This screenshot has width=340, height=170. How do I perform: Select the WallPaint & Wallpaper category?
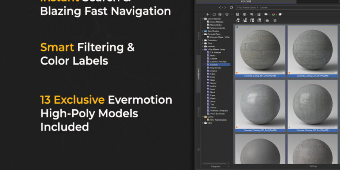click(219, 110)
